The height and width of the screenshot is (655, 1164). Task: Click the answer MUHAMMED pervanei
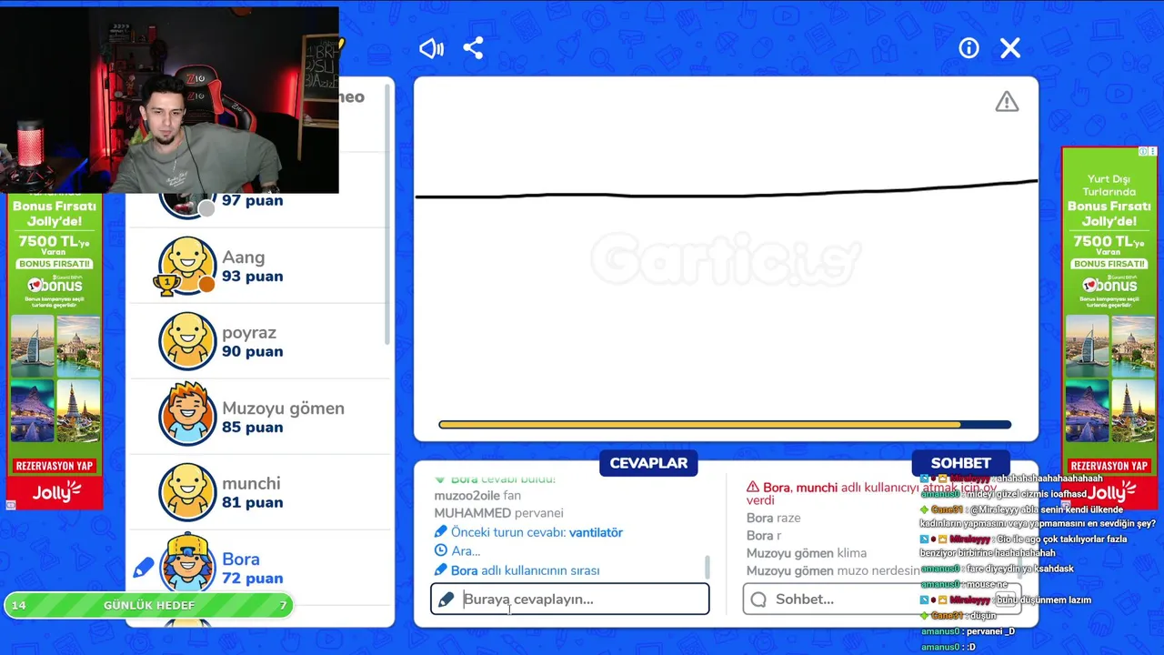point(498,513)
